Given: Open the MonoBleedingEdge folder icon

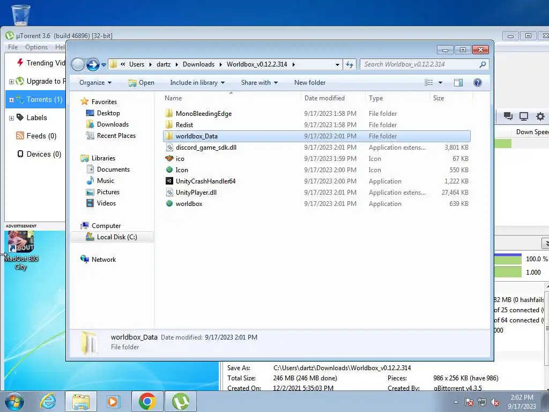Looking at the screenshot, I should 169,114.
